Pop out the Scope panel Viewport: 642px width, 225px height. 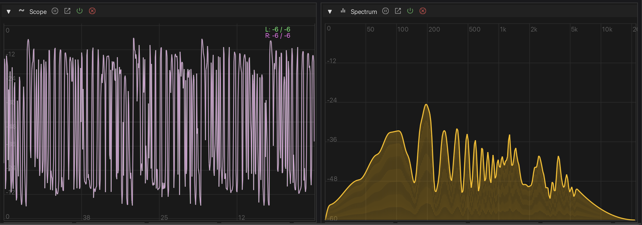pos(67,11)
